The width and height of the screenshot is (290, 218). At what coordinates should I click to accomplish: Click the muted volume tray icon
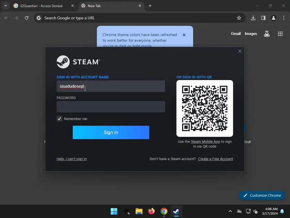click(x=256, y=211)
